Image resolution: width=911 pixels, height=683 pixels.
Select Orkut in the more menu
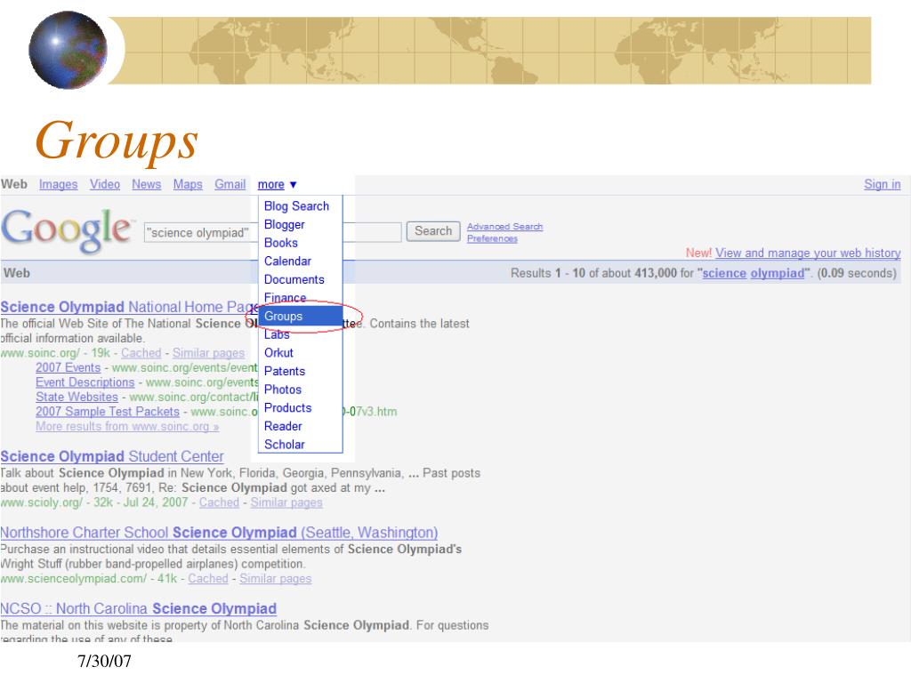click(x=278, y=352)
